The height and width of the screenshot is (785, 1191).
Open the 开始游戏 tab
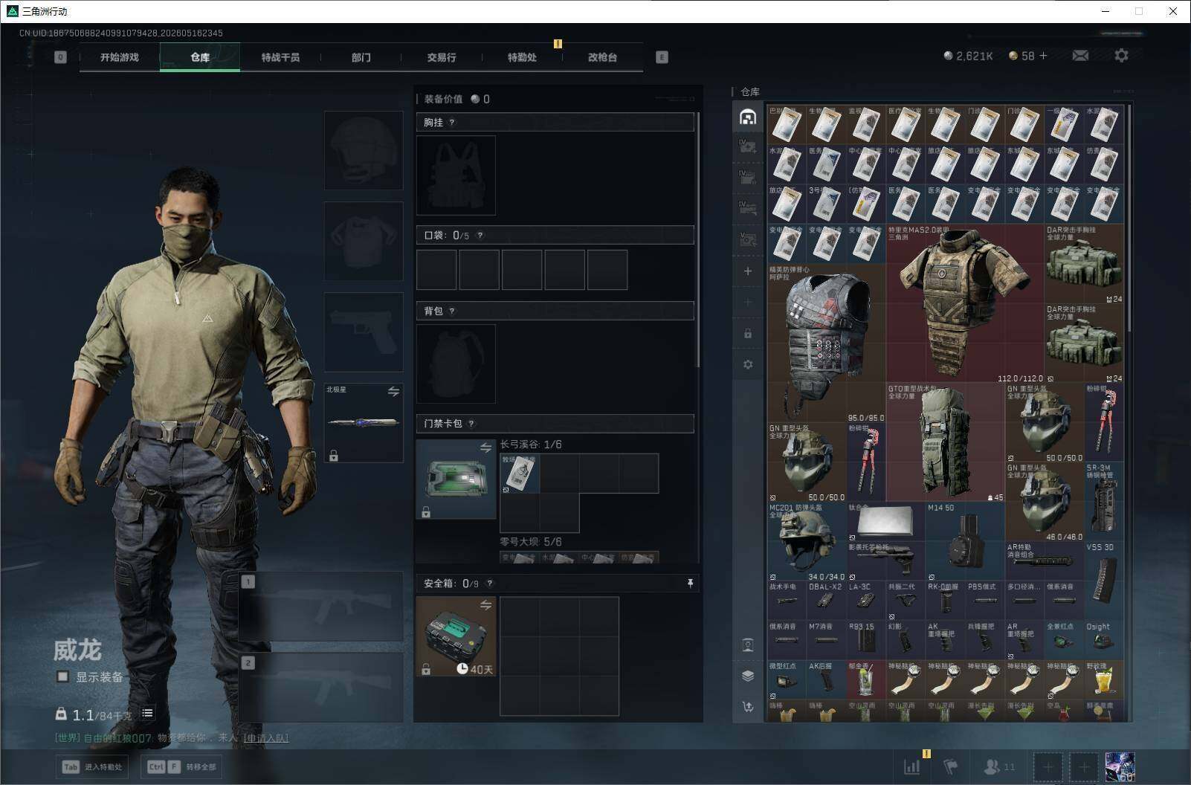120,57
